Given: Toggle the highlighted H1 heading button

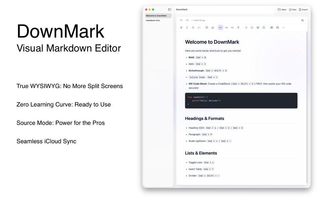Looking at the screenshot, I should click(x=221, y=27).
